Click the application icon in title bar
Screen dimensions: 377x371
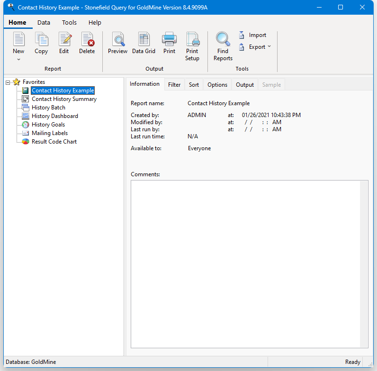pos(11,7)
